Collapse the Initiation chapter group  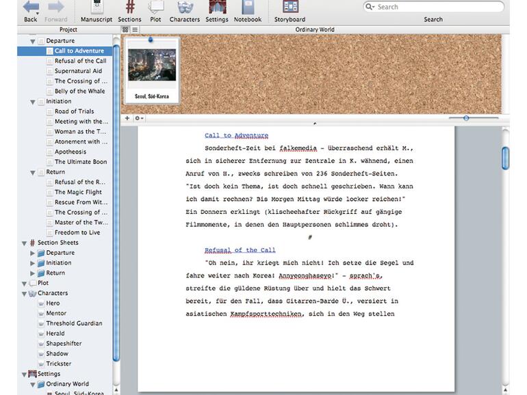[32, 102]
